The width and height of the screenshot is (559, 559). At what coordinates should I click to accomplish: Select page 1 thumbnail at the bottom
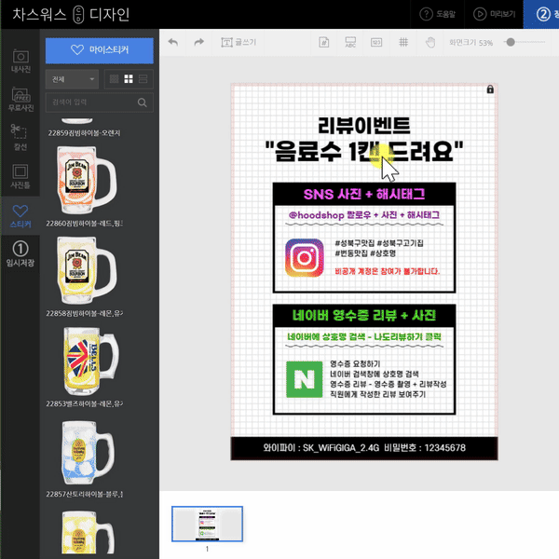[x=207, y=524]
